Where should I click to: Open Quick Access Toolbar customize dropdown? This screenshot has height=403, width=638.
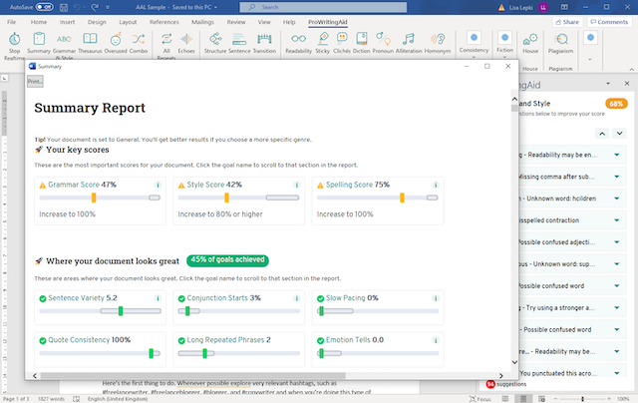108,7
